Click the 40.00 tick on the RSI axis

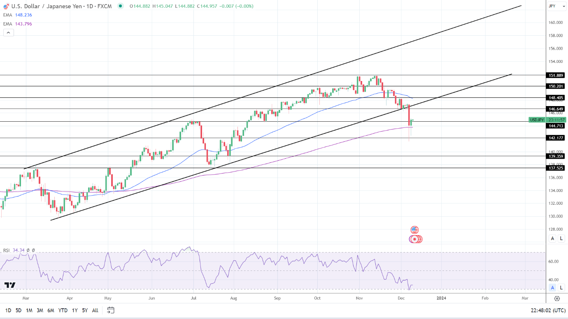coord(554,280)
